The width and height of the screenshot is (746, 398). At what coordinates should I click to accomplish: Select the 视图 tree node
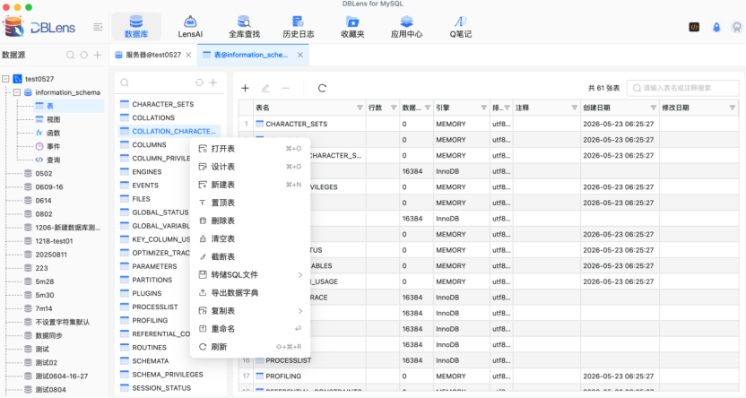pos(53,119)
